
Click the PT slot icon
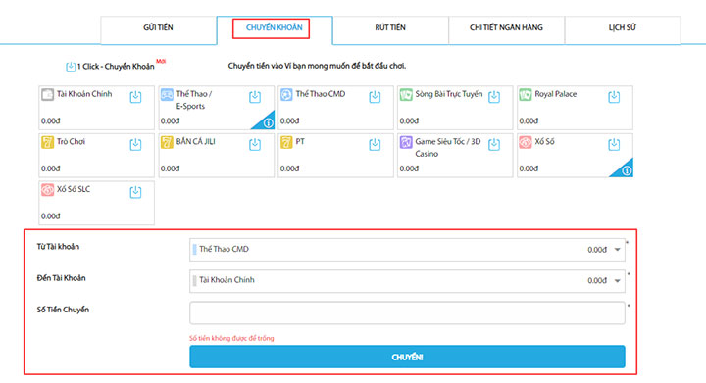286,142
